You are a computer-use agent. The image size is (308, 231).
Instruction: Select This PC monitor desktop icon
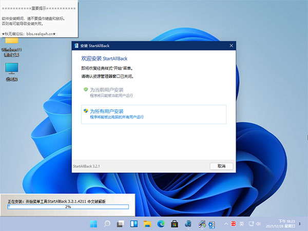point(12,72)
